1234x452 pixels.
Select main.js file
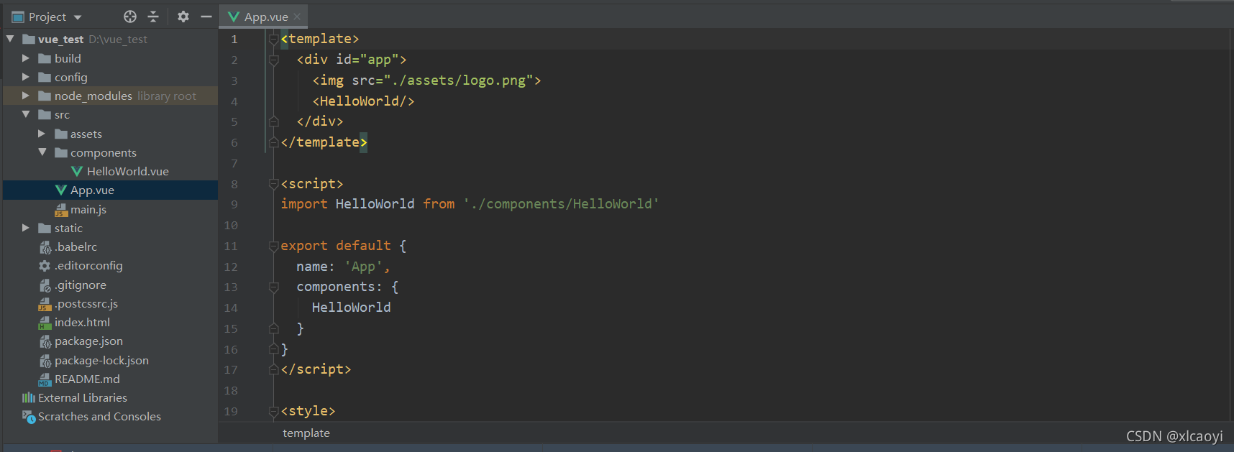(x=88, y=209)
